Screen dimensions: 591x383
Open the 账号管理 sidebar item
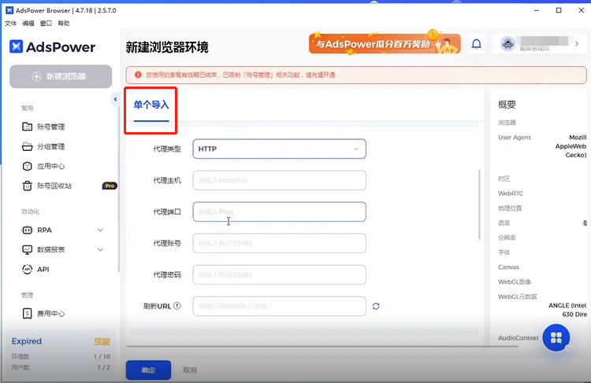[x=51, y=127]
